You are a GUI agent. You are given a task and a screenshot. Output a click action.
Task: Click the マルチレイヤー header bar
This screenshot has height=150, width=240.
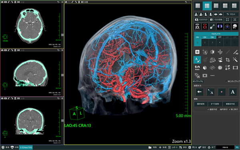tap(216, 34)
